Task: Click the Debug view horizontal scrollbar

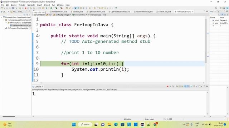Action: [9, 116]
